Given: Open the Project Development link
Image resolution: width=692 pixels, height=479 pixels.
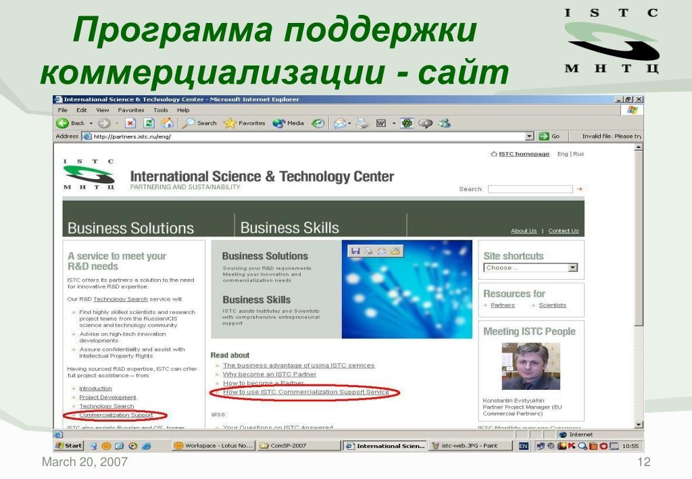Looking at the screenshot, I should click(107, 397).
